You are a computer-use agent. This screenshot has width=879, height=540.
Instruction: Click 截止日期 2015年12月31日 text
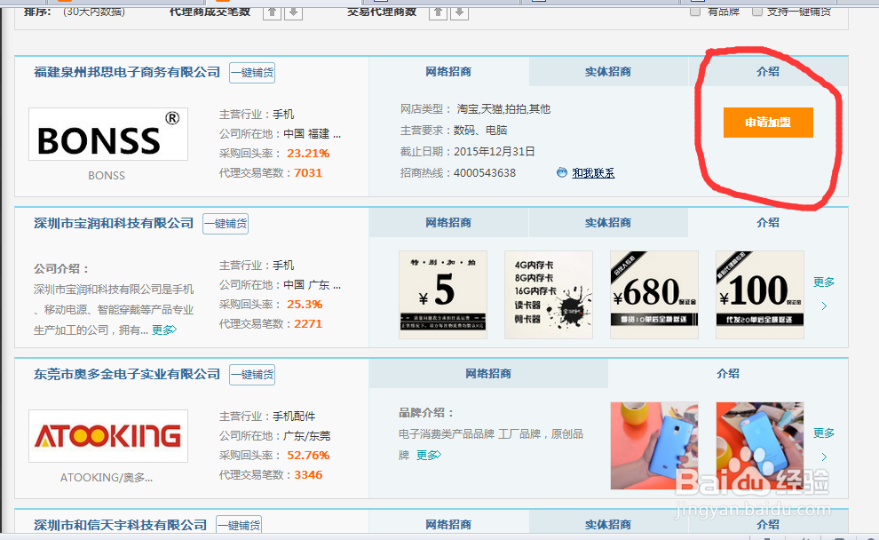click(x=495, y=151)
